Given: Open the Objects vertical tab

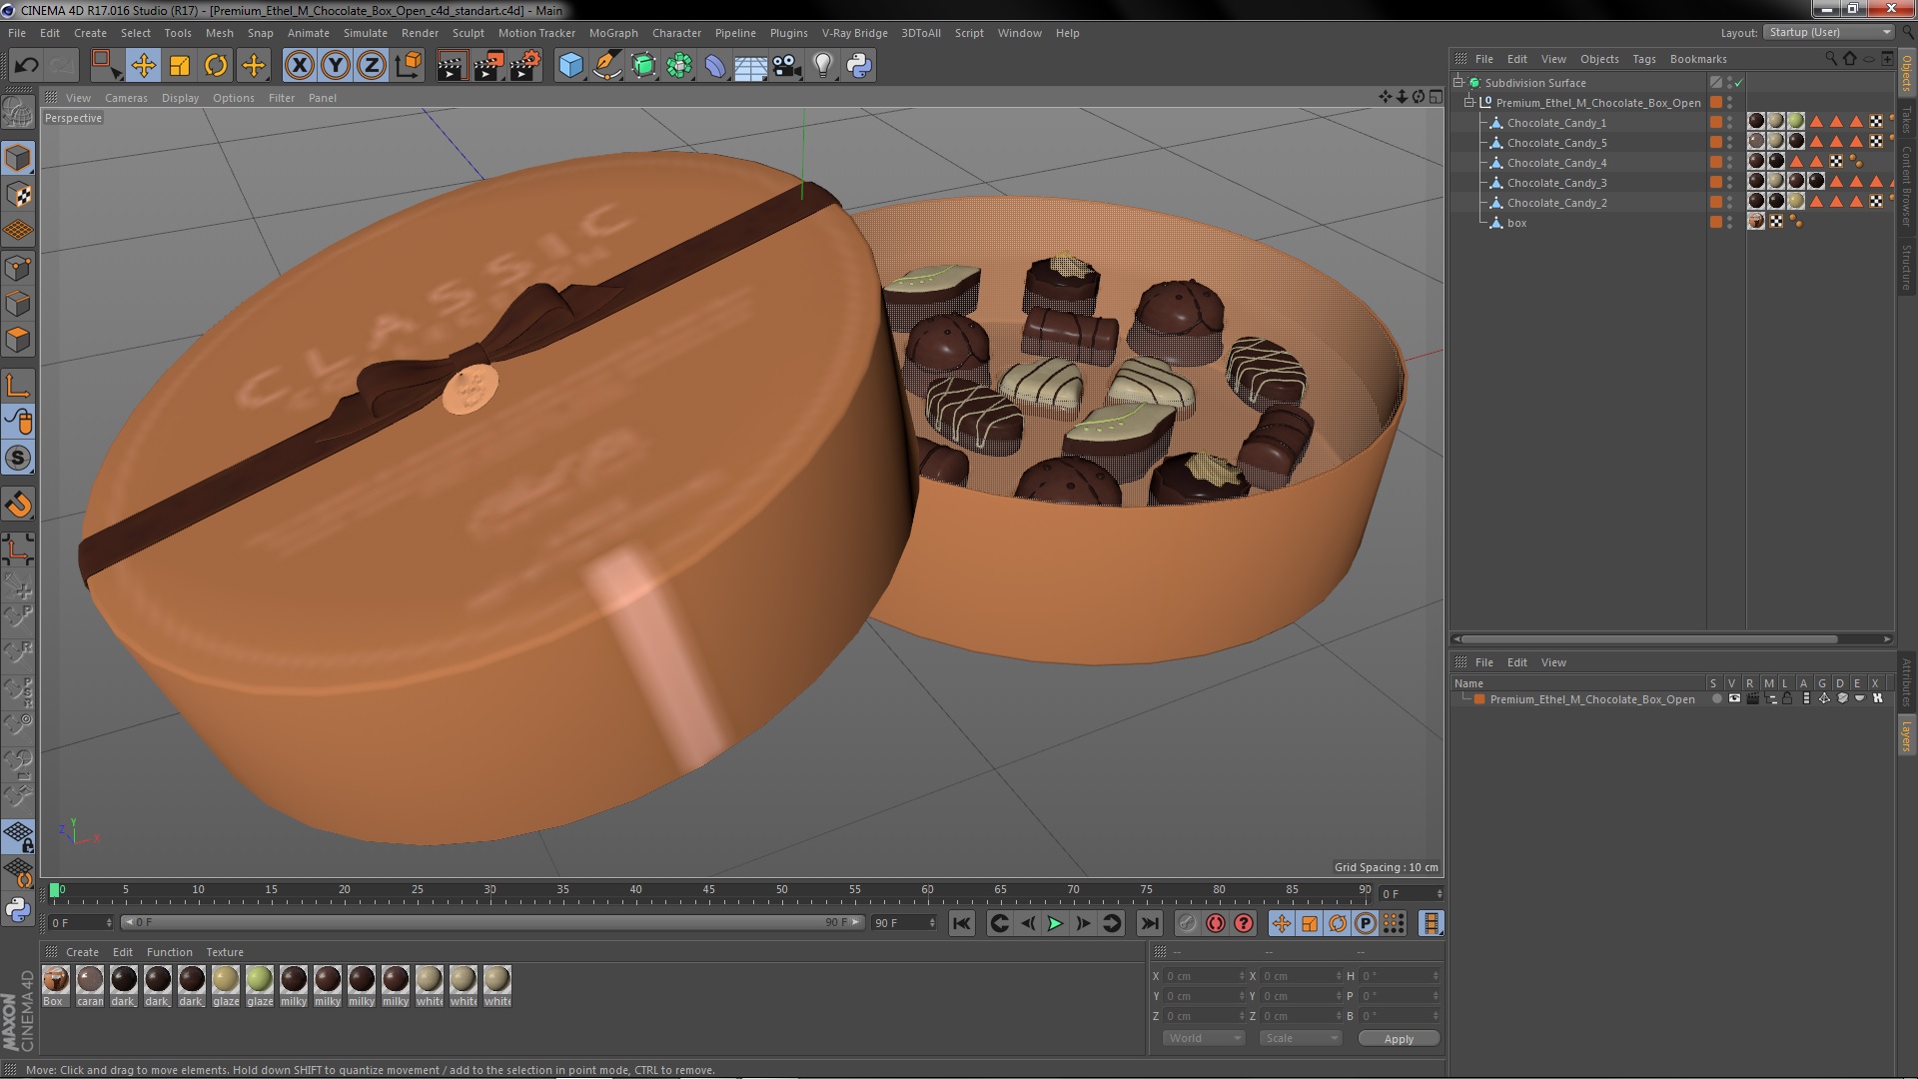Looking at the screenshot, I should [1906, 73].
